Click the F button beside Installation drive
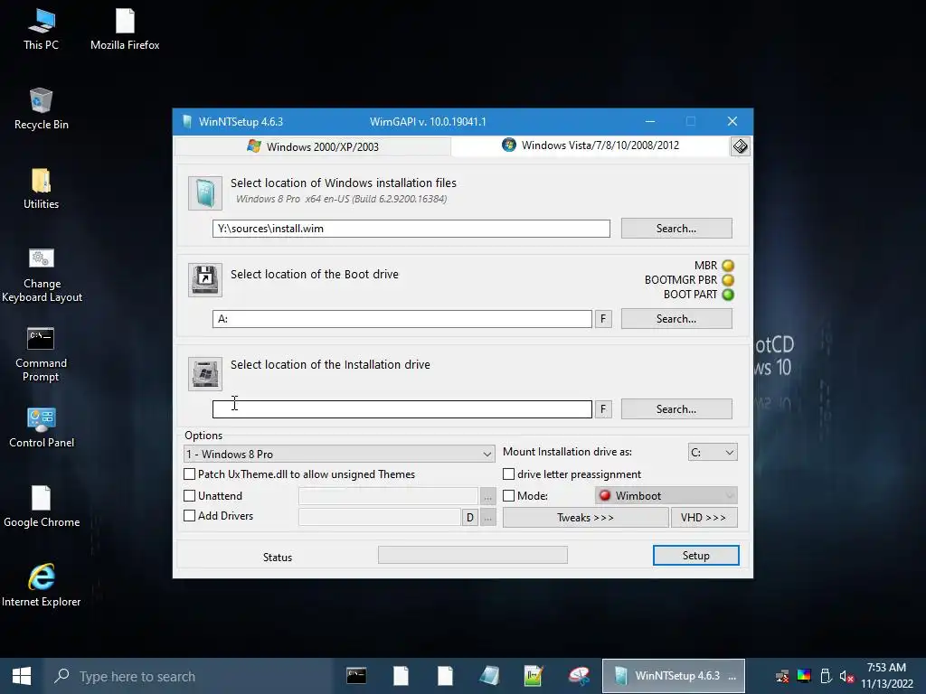926x694 pixels. pos(603,409)
